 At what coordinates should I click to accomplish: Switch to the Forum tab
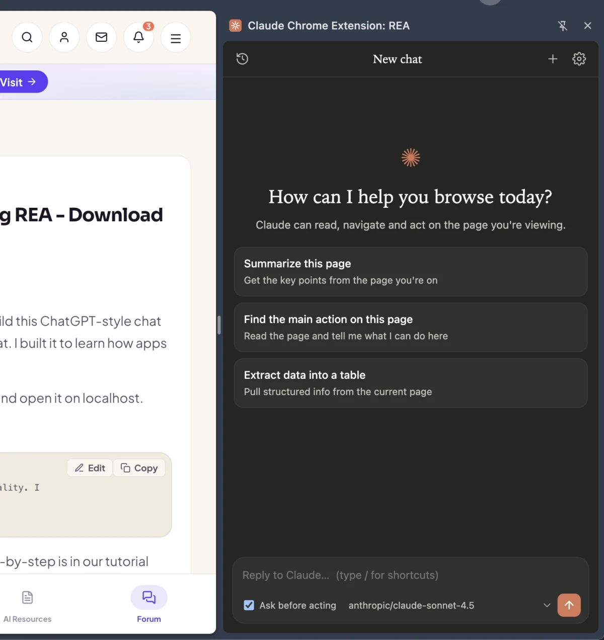click(x=149, y=605)
